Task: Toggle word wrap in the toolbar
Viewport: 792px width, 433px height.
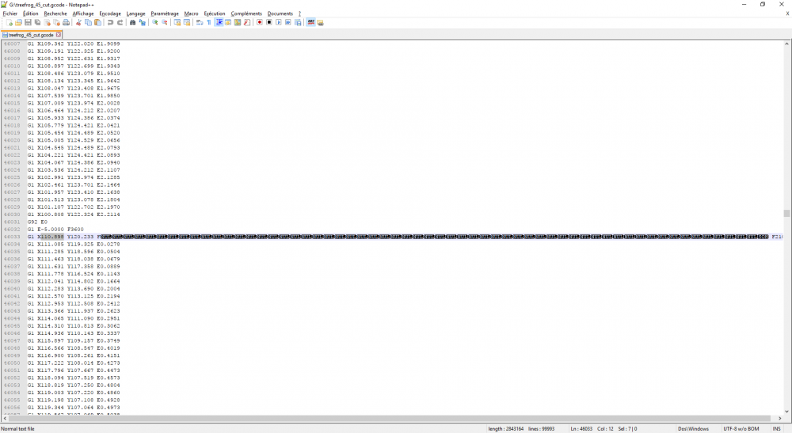Action: coord(200,22)
